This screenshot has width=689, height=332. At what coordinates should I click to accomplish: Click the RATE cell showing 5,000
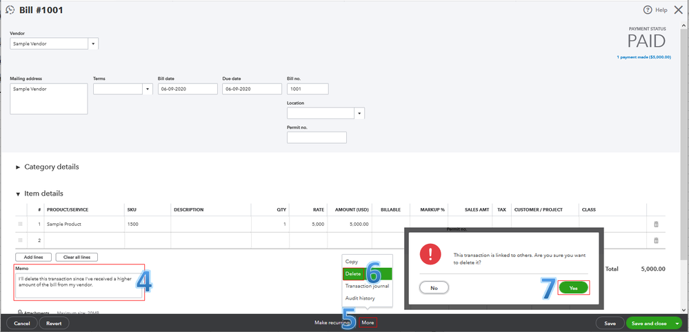pyautogui.click(x=308, y=224)
